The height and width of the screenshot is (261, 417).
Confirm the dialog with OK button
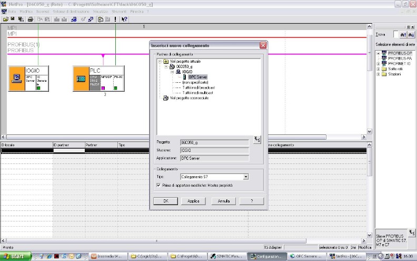tap(166, 201)
